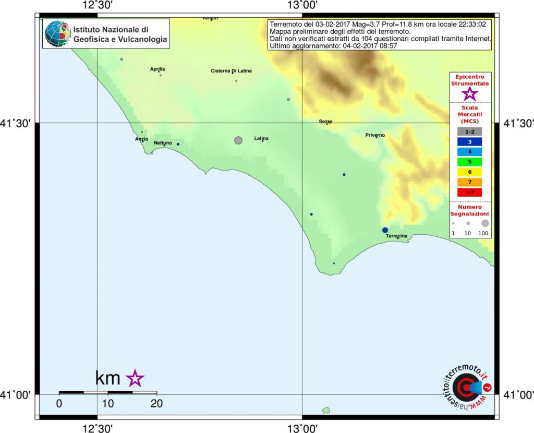
Task: Pick the dark blue 3 intensity swatch
Action: click(469, 141)
